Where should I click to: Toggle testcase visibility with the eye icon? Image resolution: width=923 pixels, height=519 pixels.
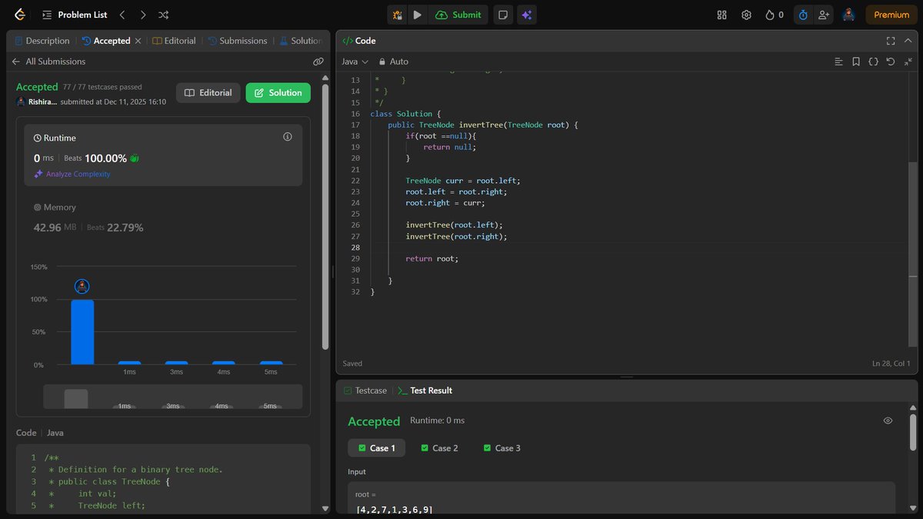click(x=888, y=420)
